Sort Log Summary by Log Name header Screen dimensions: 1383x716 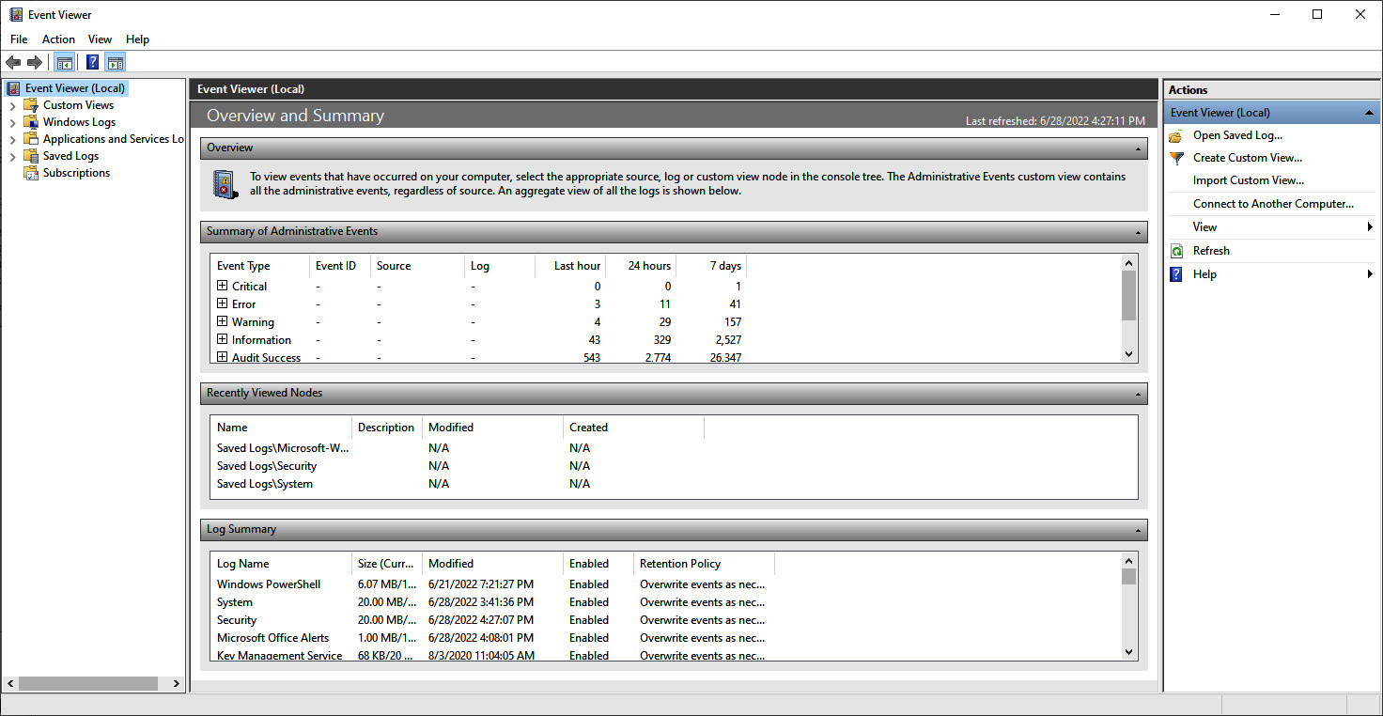click(280, 564)
